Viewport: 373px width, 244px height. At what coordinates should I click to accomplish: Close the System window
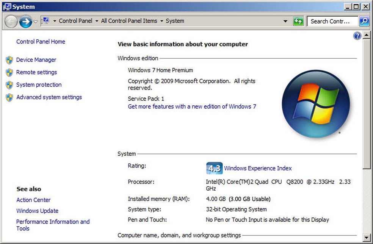point(366,7)
